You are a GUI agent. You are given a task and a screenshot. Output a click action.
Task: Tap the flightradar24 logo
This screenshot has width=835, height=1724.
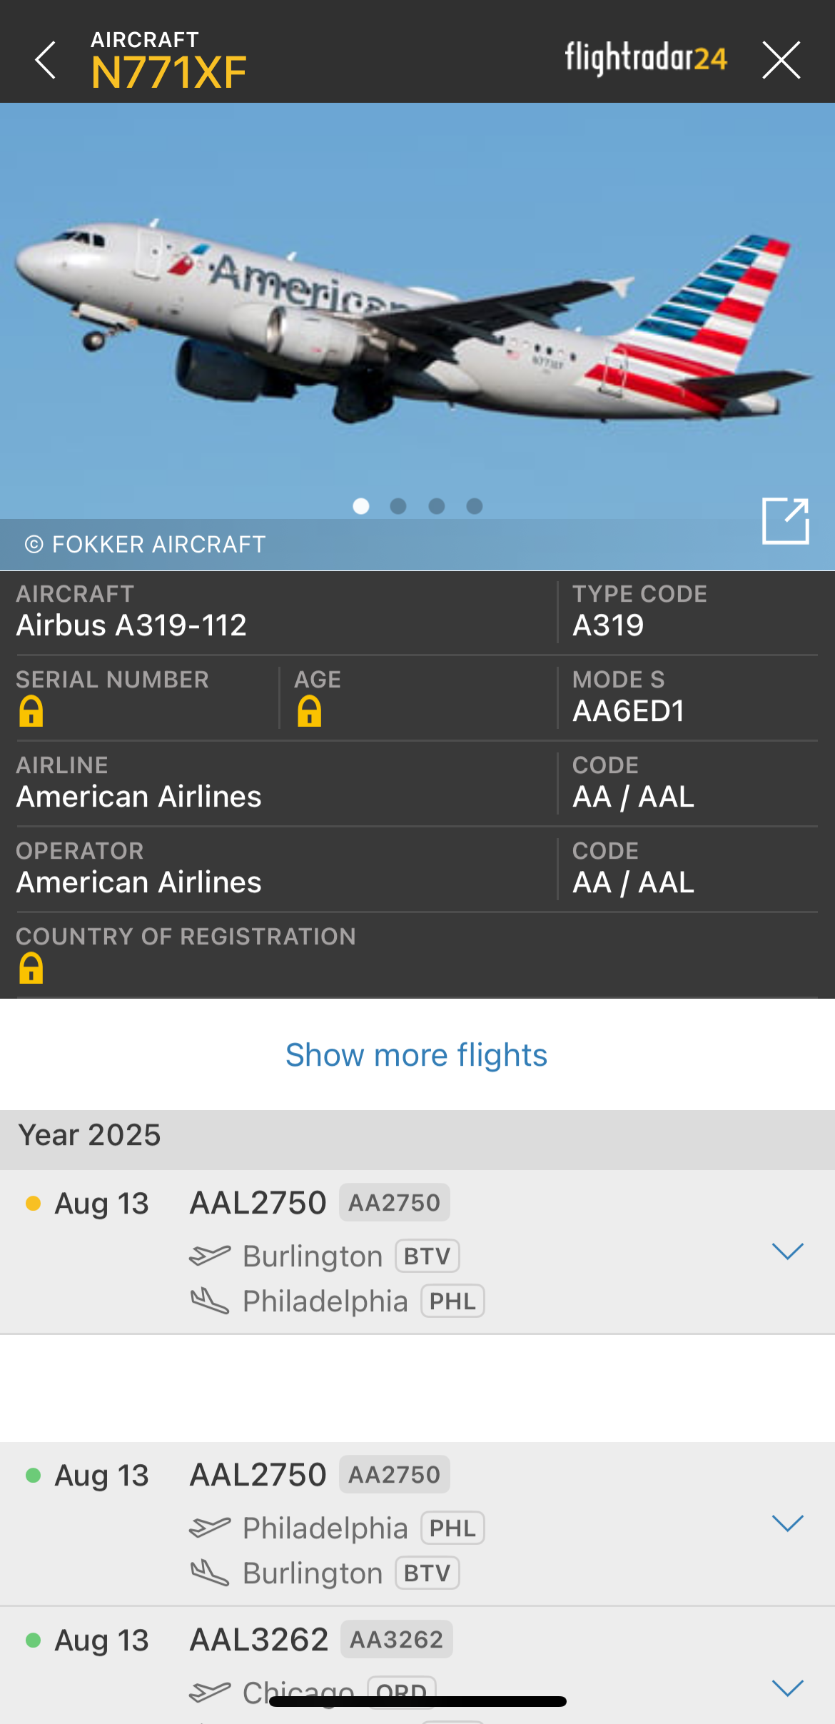tap(646, 59)
